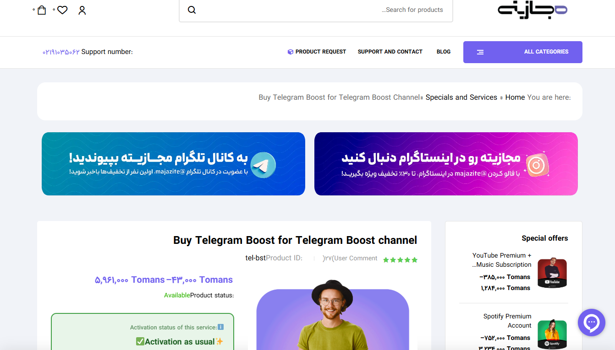Open YouTube Premium + Music Subscription offer
Screen dimensions: 615x350
[x=502, y=260]
